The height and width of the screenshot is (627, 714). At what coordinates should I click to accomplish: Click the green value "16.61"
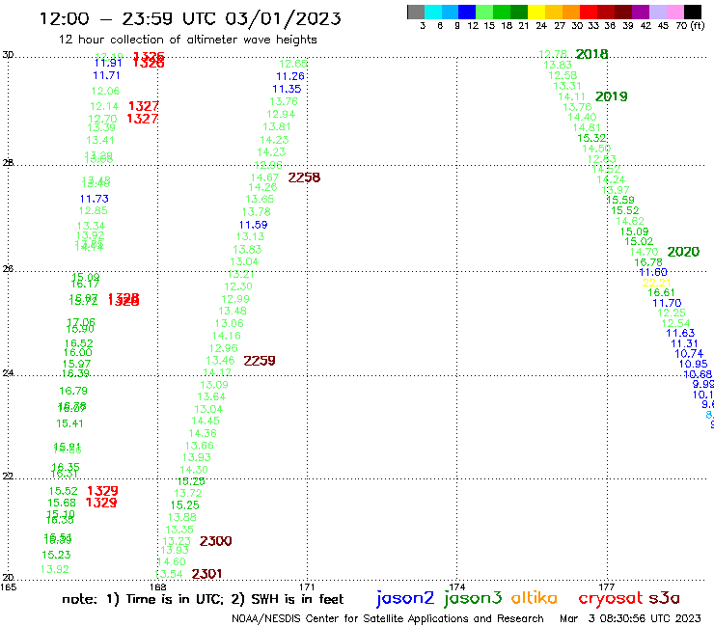[661, 293]
